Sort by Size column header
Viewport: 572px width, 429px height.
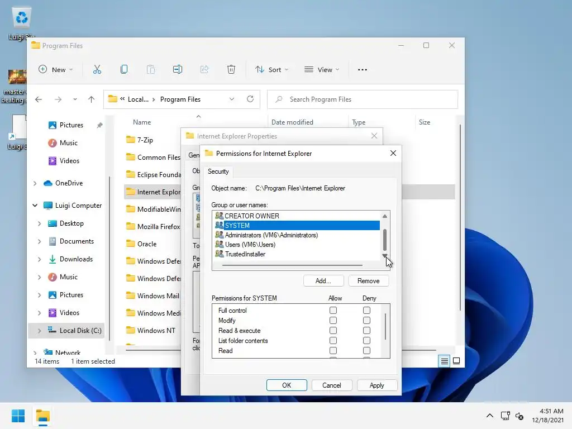pos(425,122)
